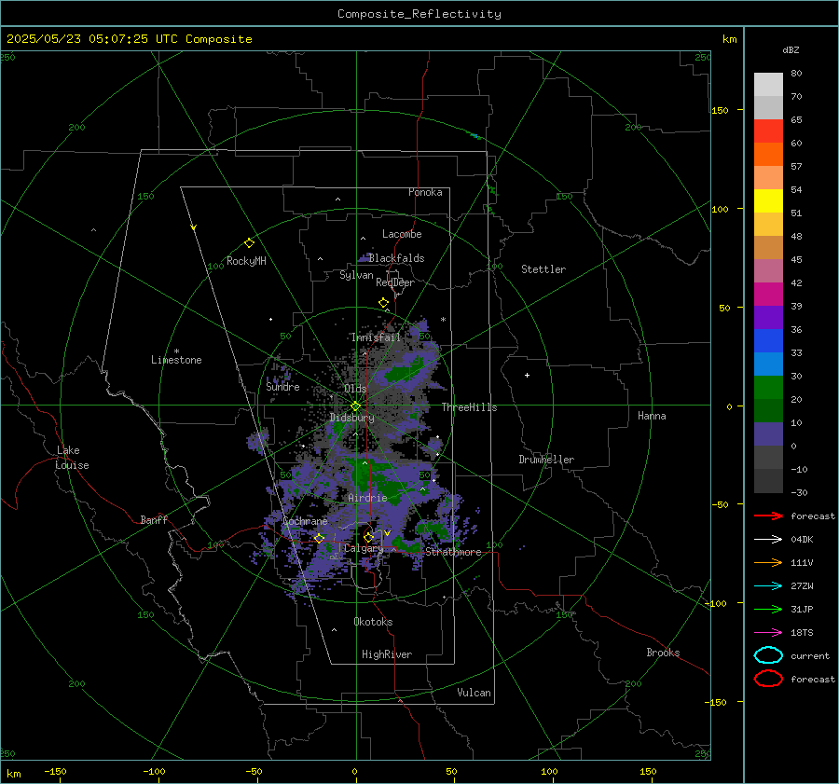839x784 pixels.
Task: Click the yellow diamond marker below Cochrane
Action: tap(320, 539)
